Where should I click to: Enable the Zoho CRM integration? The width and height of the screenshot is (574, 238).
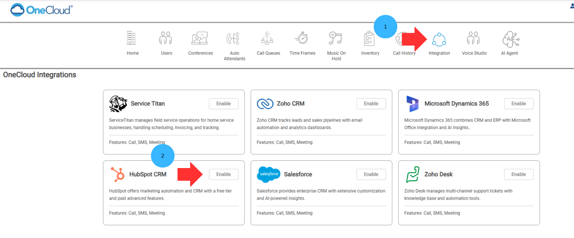point(371,104)
